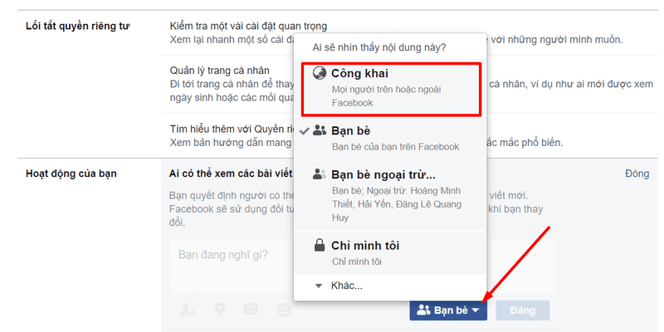Viewport: 664px width, 332px height.
Task: Click the triangle arrow beside Khác...
Action: [x=320, y=286]
